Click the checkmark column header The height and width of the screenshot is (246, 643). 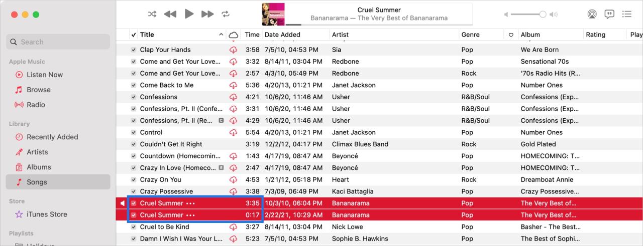tap(134, 35)
